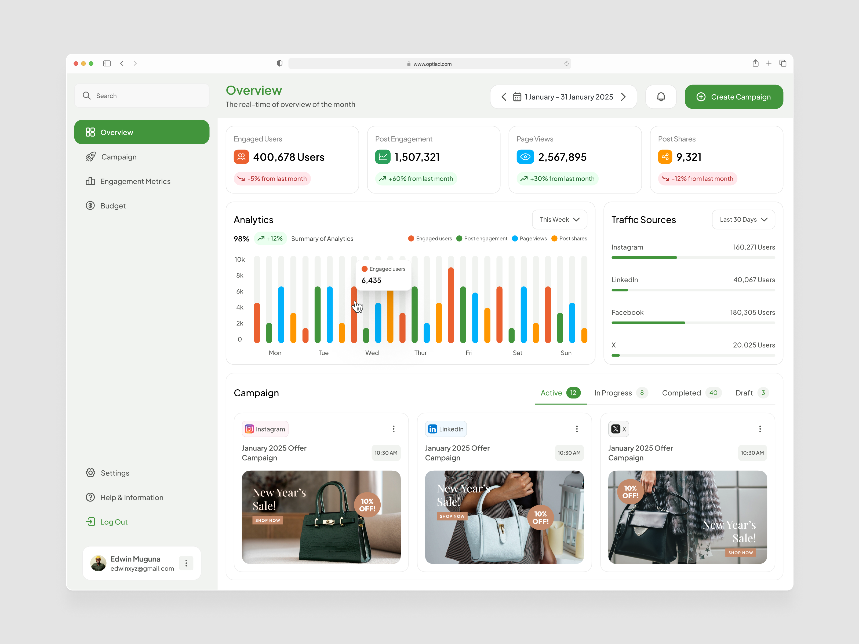Click the page reload icon in the address bar
The width and height of the screenshot is (859, 644).
[566, 64]
